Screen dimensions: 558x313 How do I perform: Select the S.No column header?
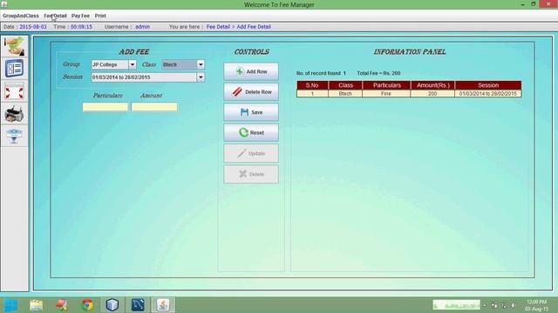coord(312,85)
